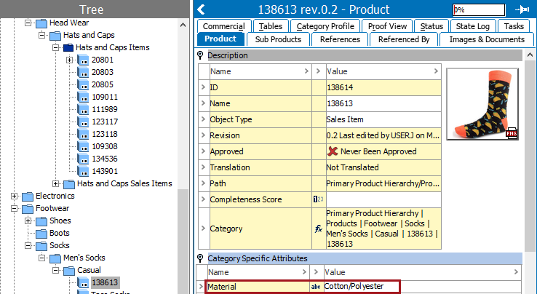The image size is (537, 294).
Task: Click the red X icon in Approved row
Action: (x=334, y=151)
